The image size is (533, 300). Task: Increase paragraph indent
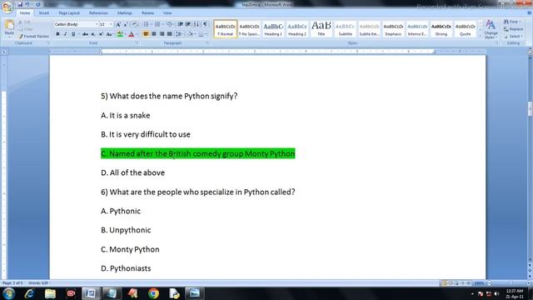point(188,24)
